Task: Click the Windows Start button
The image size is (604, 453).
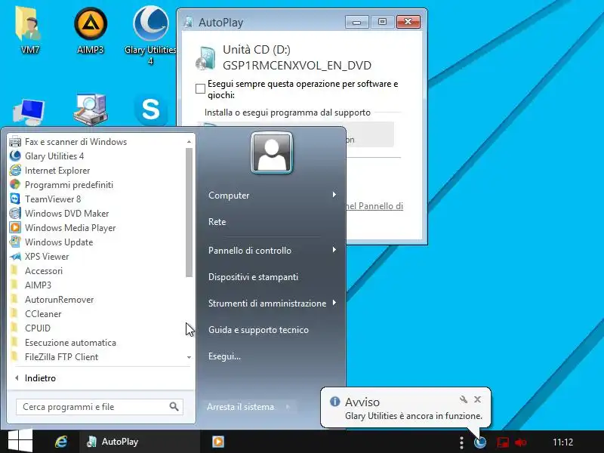Action: (20, 442)
